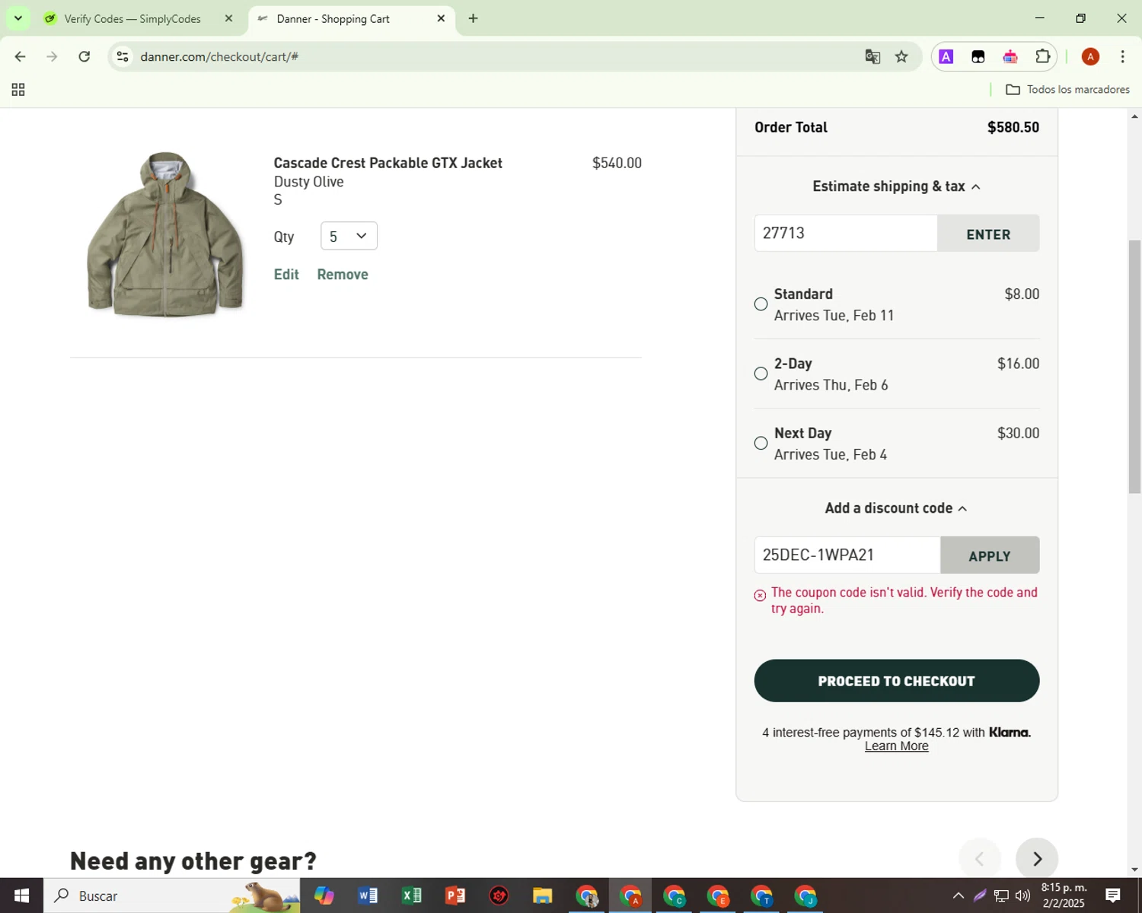The image size is (1142, 913).
Task: Click the page vertical scrollbar thumb
Action: (1134, 367)
